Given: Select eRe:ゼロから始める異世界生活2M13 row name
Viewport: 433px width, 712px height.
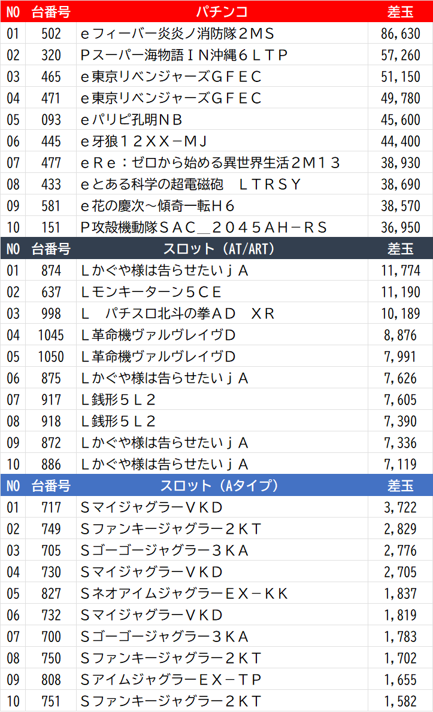Looking at the screenshot, I should coord(210,163).
